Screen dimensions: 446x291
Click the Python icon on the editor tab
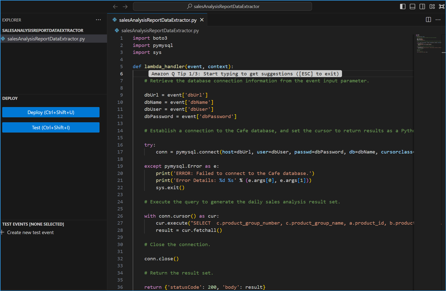[x=114, y=20]
